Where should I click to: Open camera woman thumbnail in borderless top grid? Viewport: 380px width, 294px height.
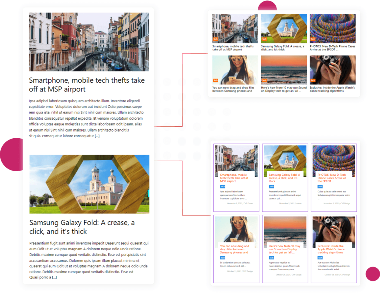coord(332,70)
